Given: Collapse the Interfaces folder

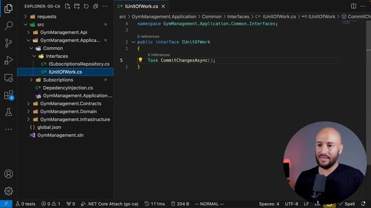Looking at the screenshot, I should tap(34, 56).
